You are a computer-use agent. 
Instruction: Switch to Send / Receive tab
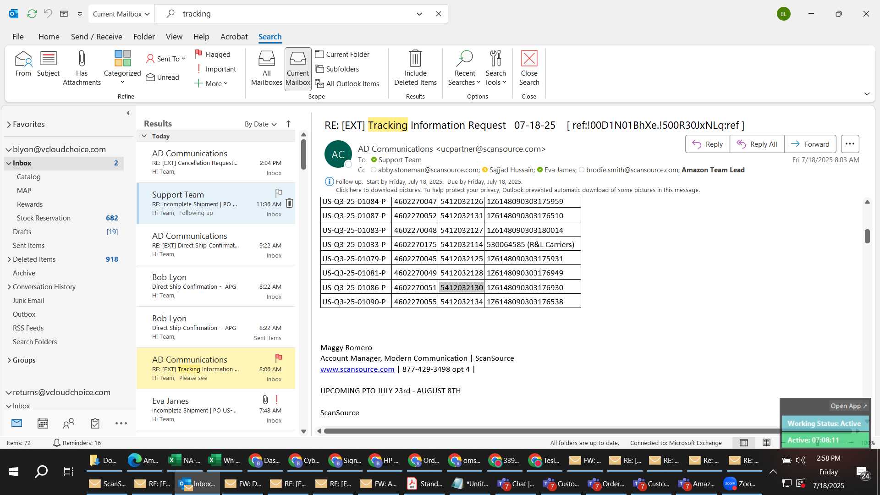click(x=96, y=37)
